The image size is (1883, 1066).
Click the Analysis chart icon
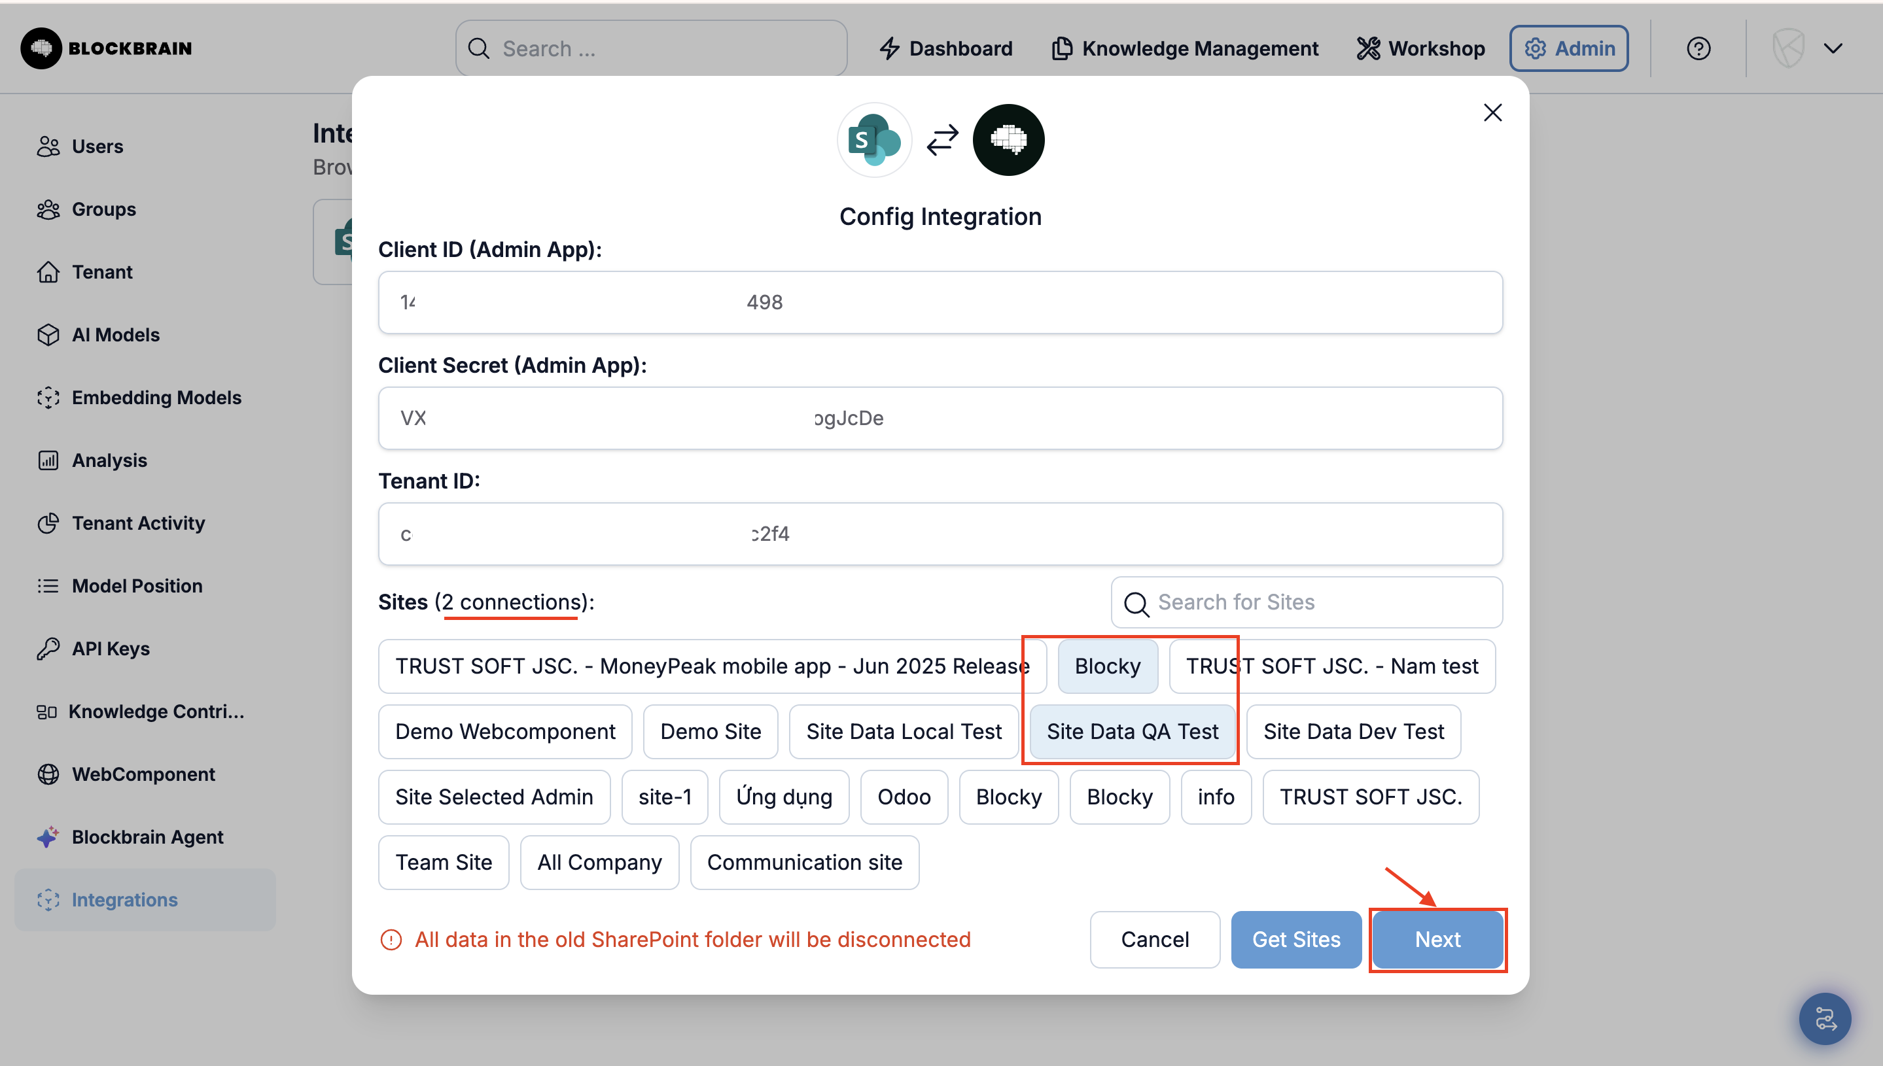coord(48,460)
